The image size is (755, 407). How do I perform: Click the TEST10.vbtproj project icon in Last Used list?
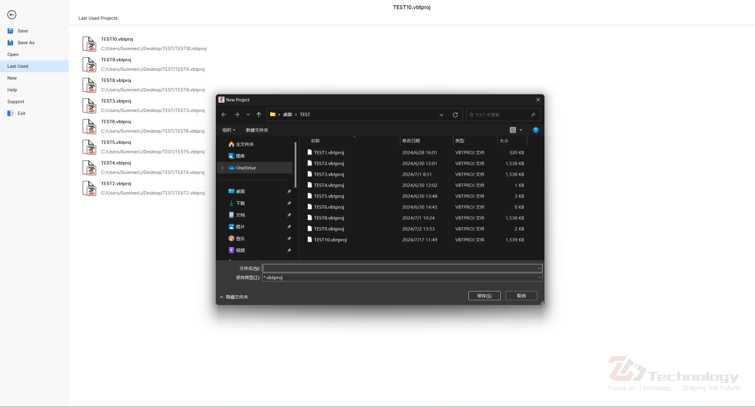coord(89,44)
